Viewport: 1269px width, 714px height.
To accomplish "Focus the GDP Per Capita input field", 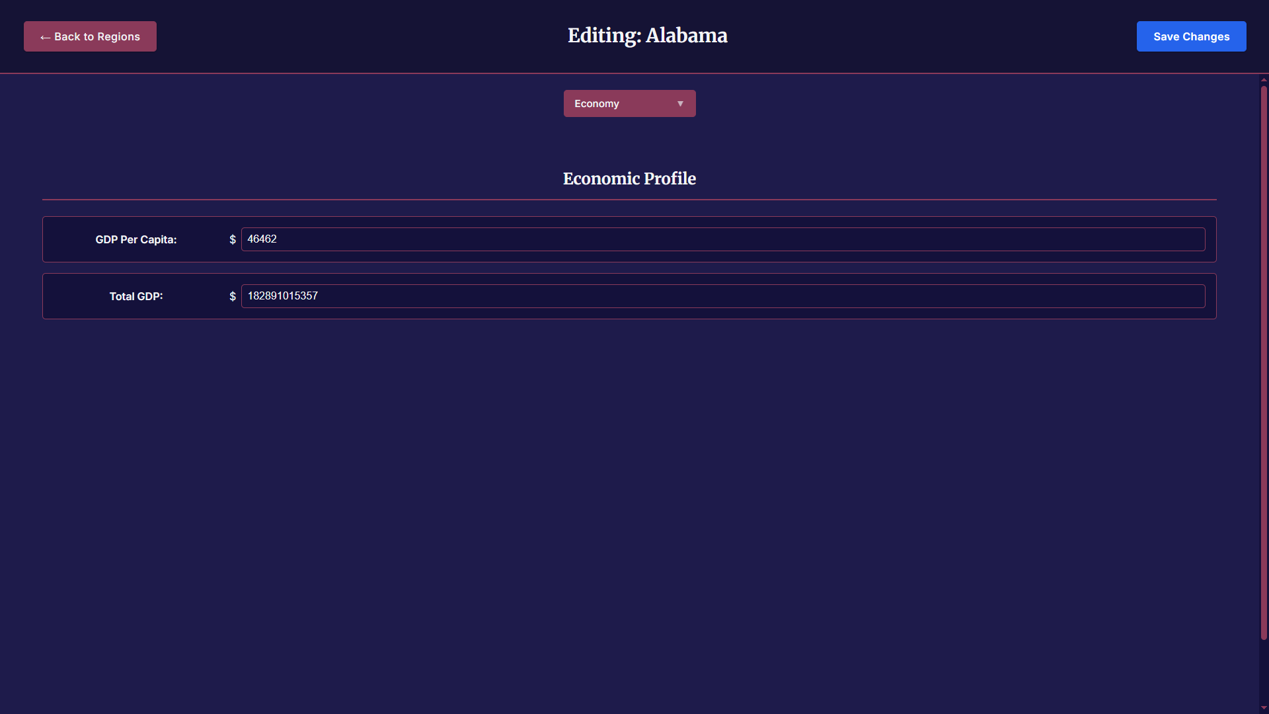I will point(722,239).
